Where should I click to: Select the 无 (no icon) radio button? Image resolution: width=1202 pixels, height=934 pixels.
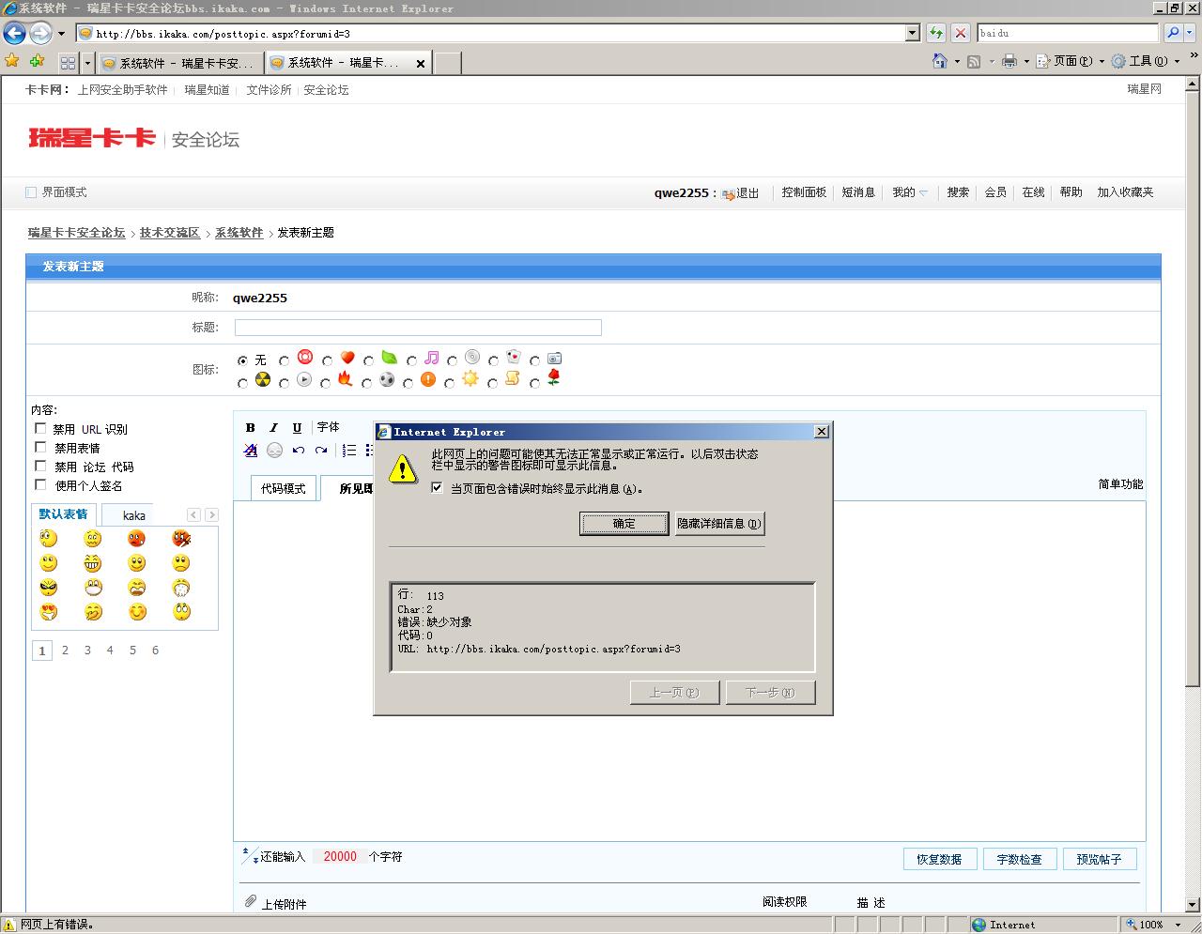pos(243,360)
